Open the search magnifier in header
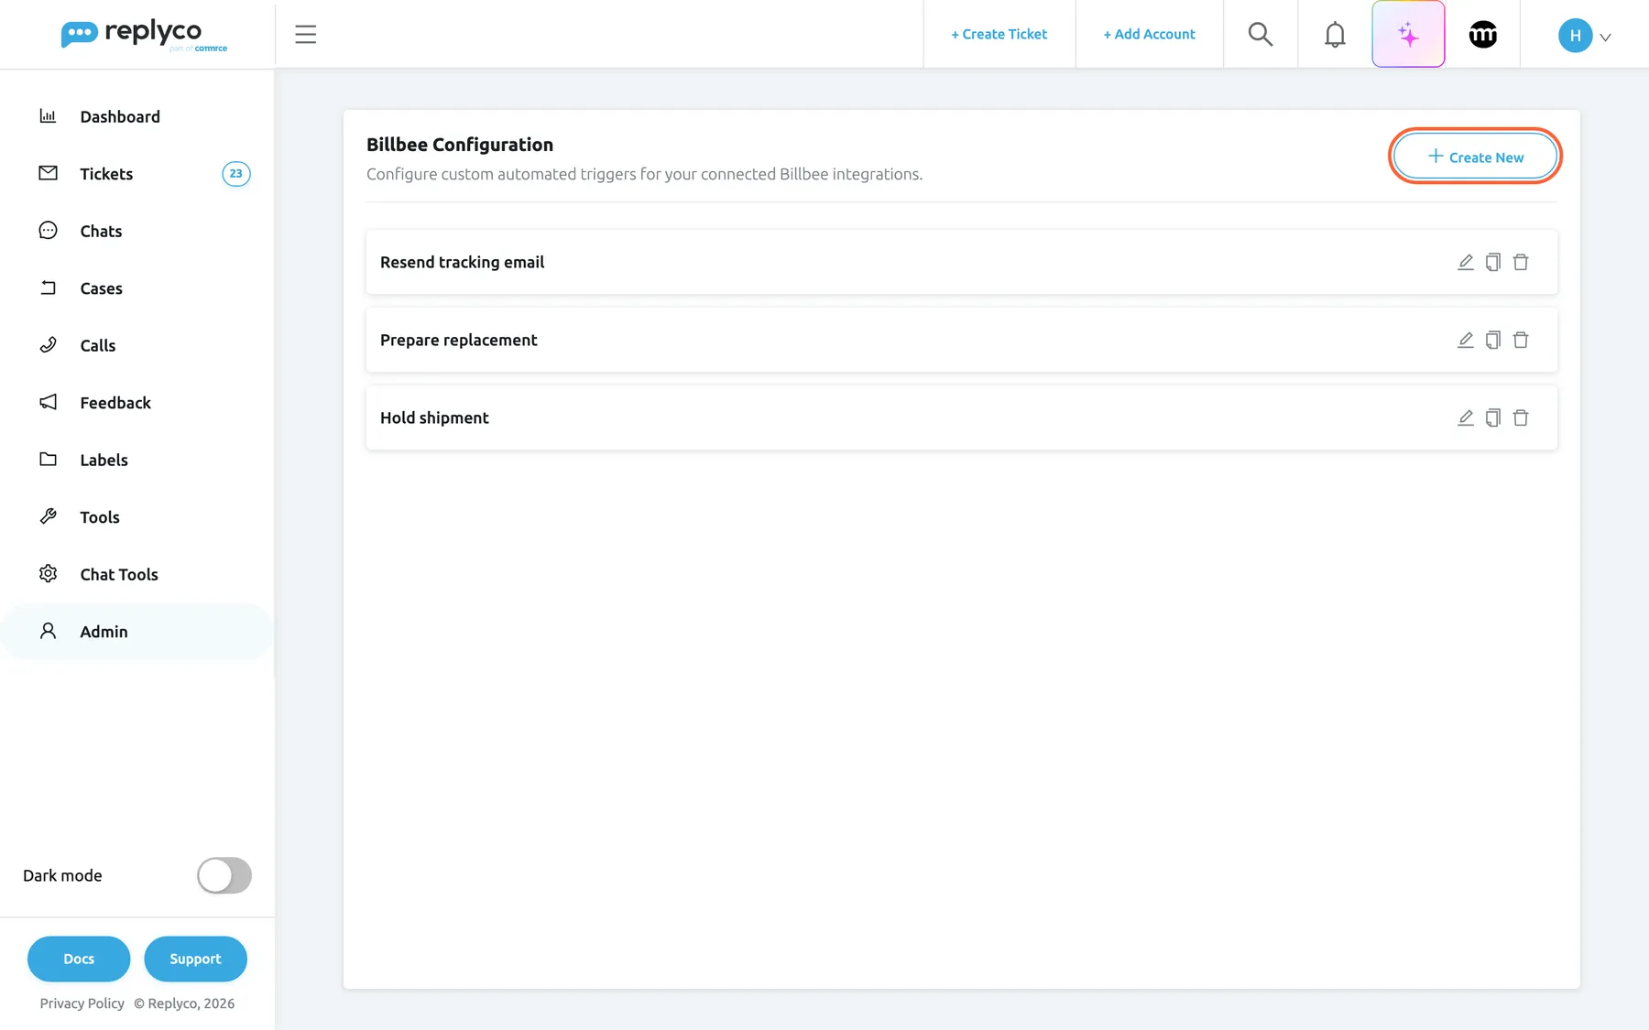The width and height of the screenshot is (1649, 1030). [1261, 34]
